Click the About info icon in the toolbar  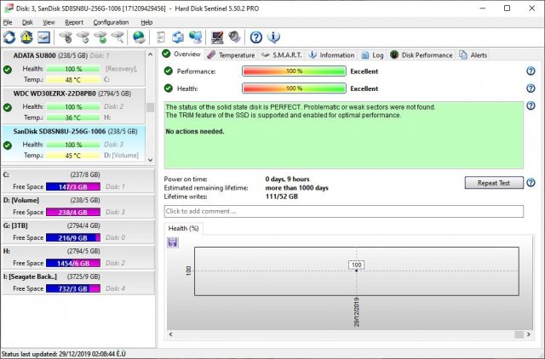[272, 37]
